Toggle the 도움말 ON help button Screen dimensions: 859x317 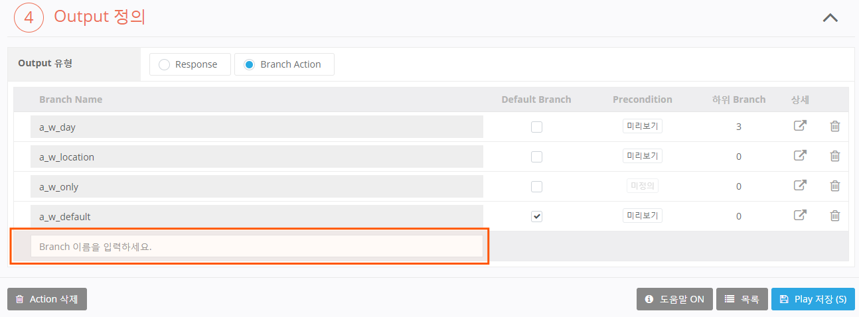click(x=674, y=299)
